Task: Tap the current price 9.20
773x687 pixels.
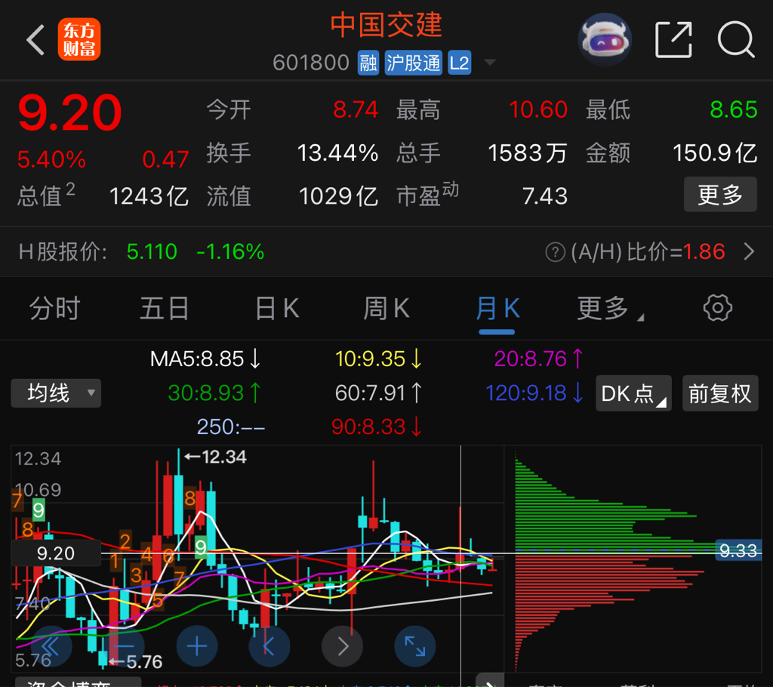Action: (x=69, y=113)
